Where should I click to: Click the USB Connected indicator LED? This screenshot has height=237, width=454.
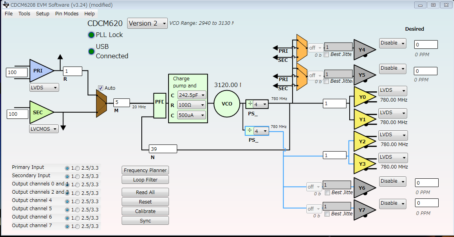pos(91,51)
